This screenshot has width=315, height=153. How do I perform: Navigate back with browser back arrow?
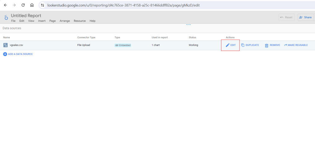coord(5,5)
